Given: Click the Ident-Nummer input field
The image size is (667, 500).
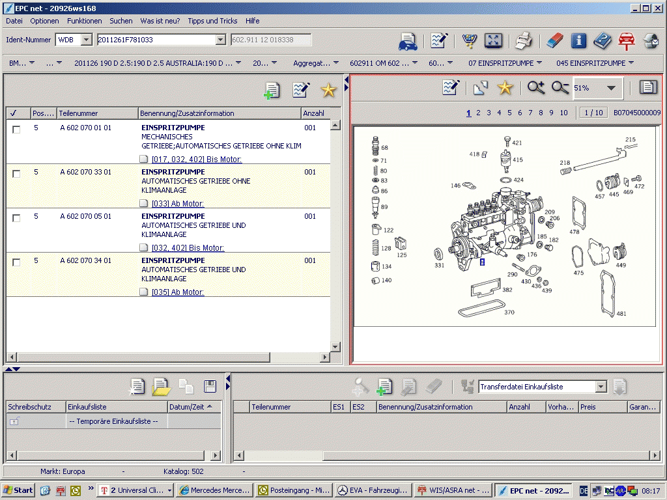Looking at the screenshot, I should pyautogui.click(x=156, y=40).
